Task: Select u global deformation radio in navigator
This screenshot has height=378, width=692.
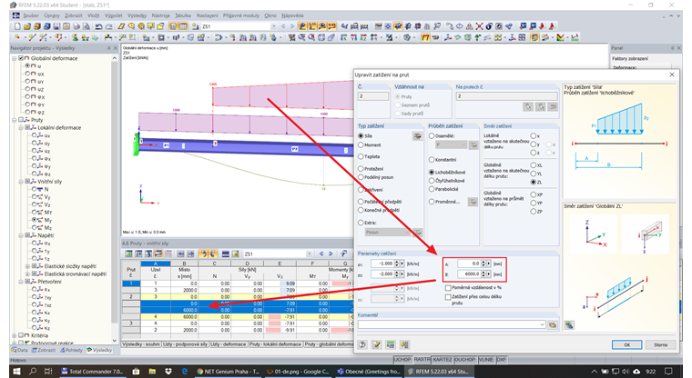Action: [x=27, y=65]
